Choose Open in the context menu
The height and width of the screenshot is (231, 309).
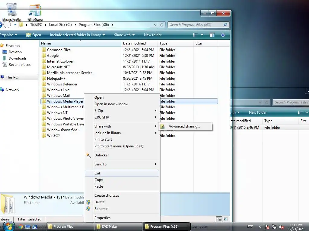pyautogui.click(x=122, y=97)
